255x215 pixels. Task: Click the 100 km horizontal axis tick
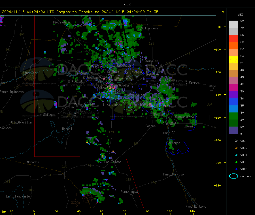pyautogui.click(x=147, y=211)
